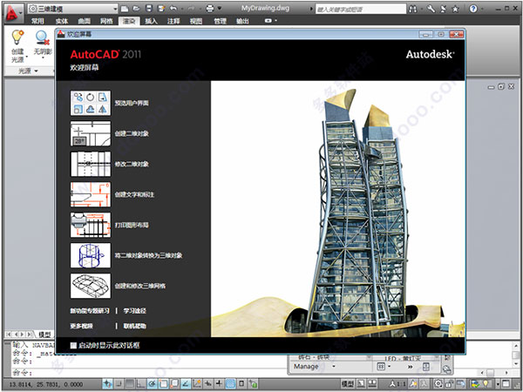Click the binoculars search icon

(413, 9)
